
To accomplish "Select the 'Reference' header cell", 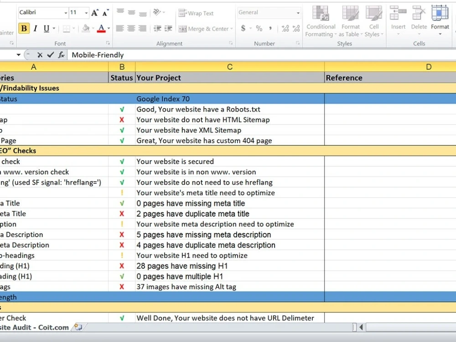I will 390,78.
